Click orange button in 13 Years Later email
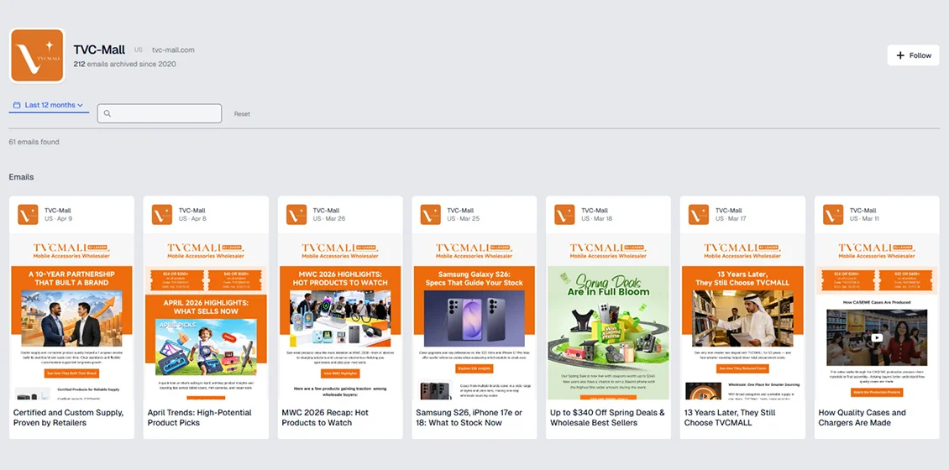The height and width of the screenshot is (470, 949). (742, 368)
